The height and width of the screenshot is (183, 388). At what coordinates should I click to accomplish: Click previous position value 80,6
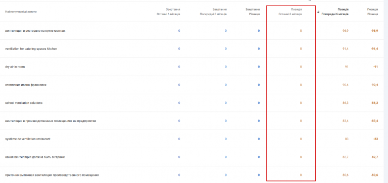tap(346, 175)
